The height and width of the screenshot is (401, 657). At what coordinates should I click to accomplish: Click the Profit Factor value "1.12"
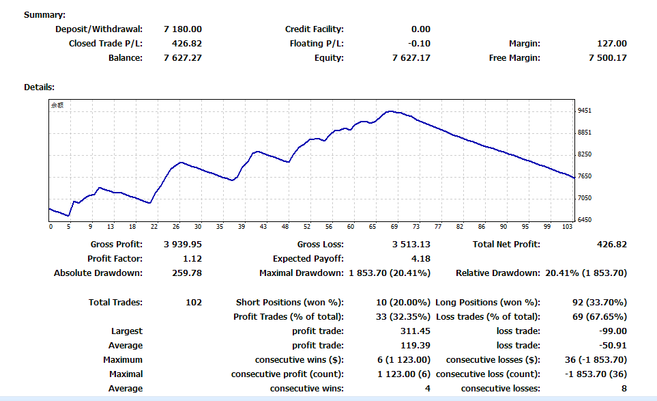pyautogui.click(x=192, y=258)
